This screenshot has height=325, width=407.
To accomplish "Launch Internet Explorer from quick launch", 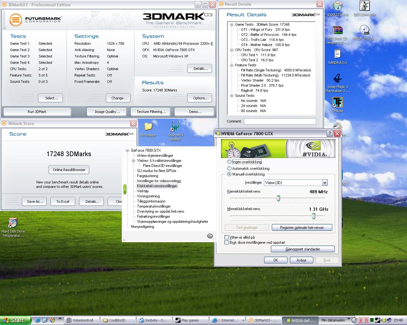I will 38,320.
